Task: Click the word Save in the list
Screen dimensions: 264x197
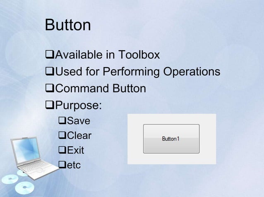Action: [79, 121]
